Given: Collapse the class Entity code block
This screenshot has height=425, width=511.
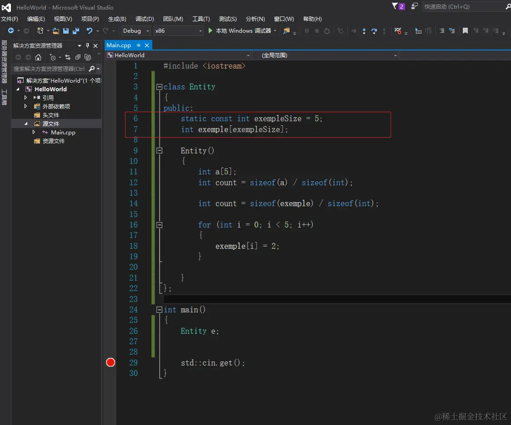Looking at the screenshot, I should [x=160, y=87].
